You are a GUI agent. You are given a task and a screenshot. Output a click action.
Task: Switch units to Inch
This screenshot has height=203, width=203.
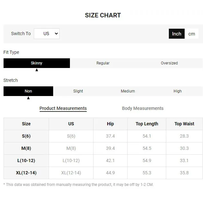pos(177,34)
